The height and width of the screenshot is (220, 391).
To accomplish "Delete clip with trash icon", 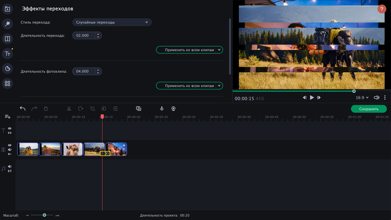I will tap(46, 109).
